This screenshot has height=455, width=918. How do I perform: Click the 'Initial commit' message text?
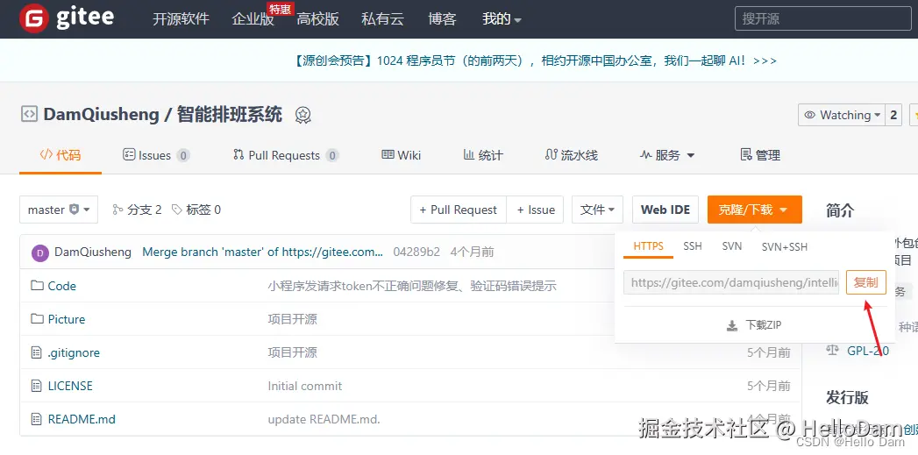[x=305, y=386]
